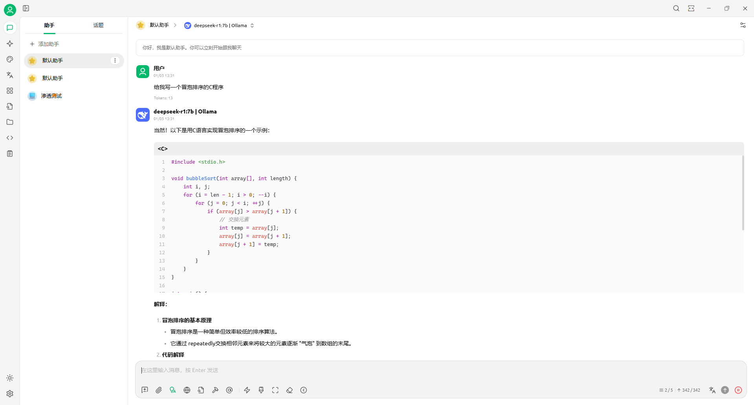Viewport: 754px width, 405px height.
Task: Mention a model using the @ icon
Action: point(229,390)
